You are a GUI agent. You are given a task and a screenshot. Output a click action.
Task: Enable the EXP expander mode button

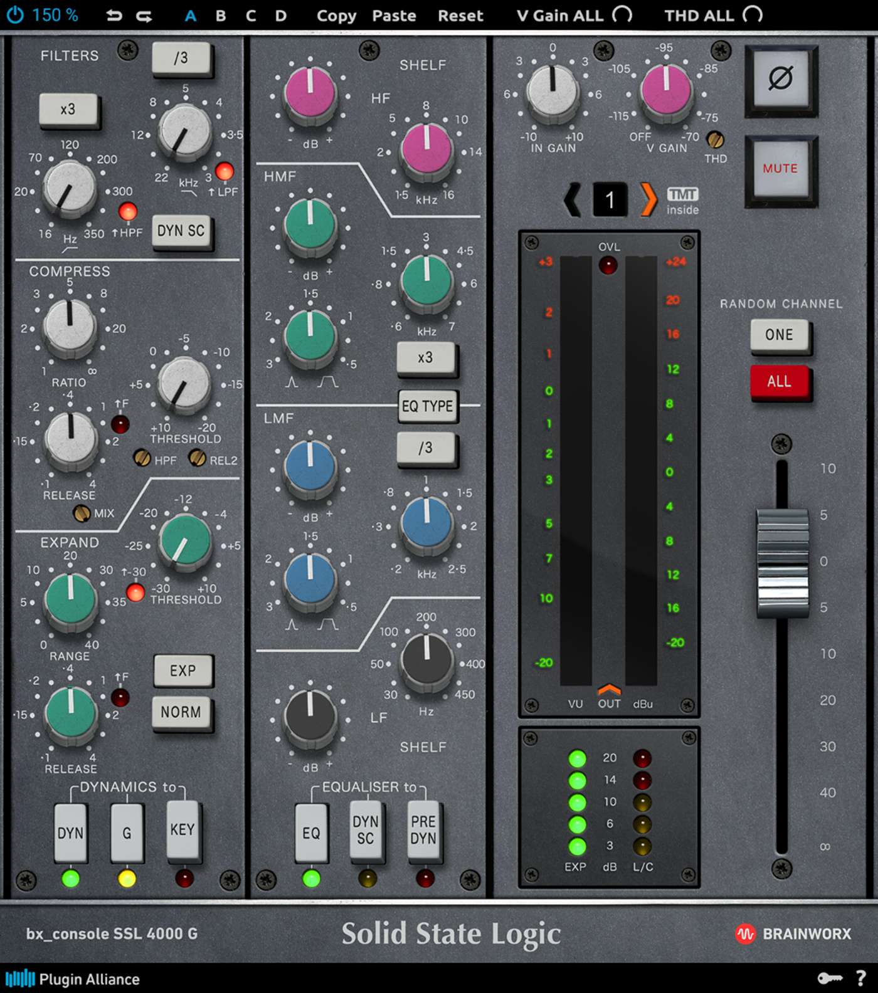[182, 671]
